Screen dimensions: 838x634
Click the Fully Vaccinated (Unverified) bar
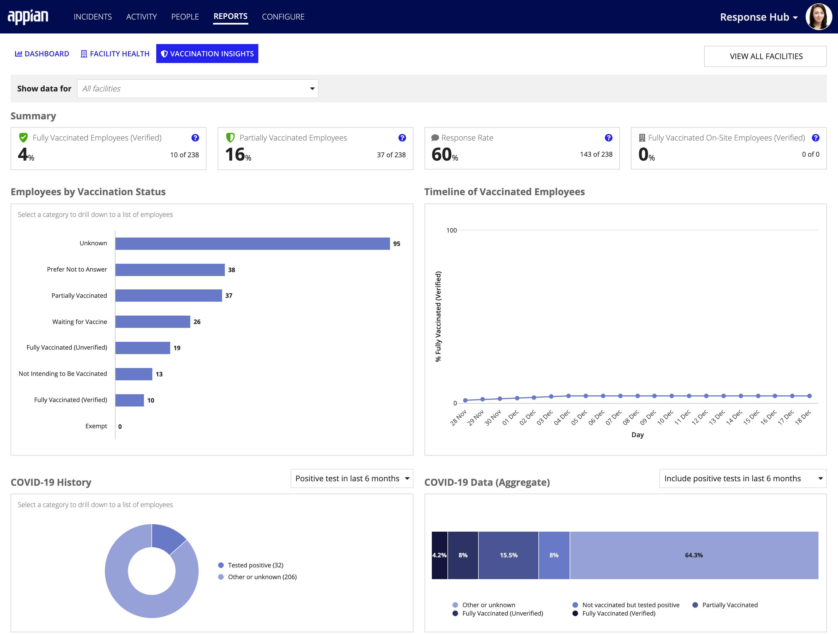point(143,348)
